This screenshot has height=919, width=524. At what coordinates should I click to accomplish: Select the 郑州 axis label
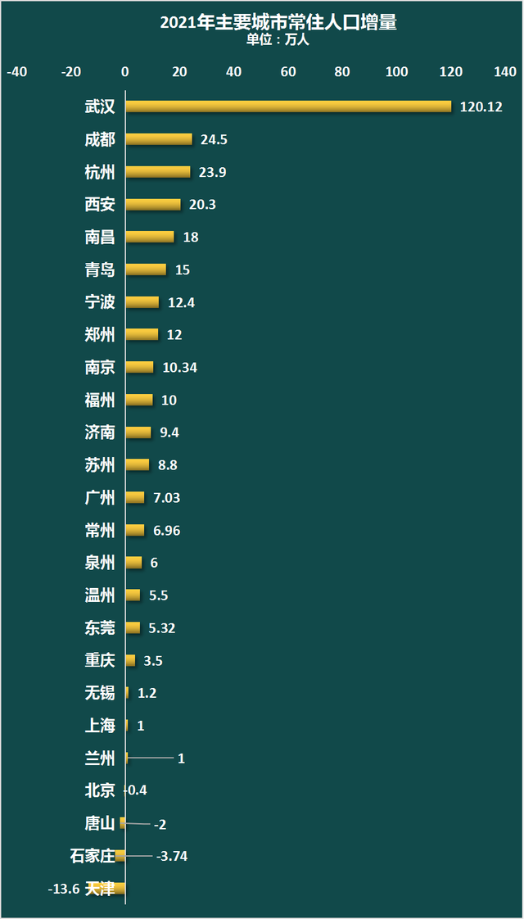coord(100,335)
